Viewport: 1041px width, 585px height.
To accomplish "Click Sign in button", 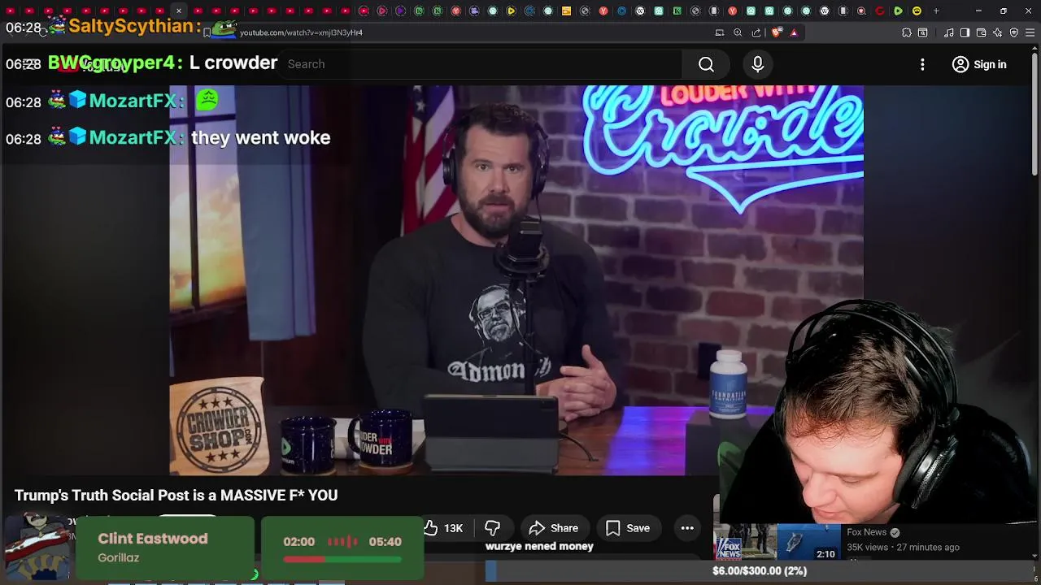I will (x=979, y=64).
